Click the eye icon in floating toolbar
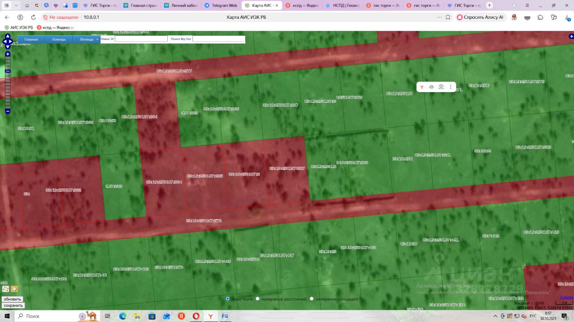Screen dimensions: 574x322 (431, 87)
